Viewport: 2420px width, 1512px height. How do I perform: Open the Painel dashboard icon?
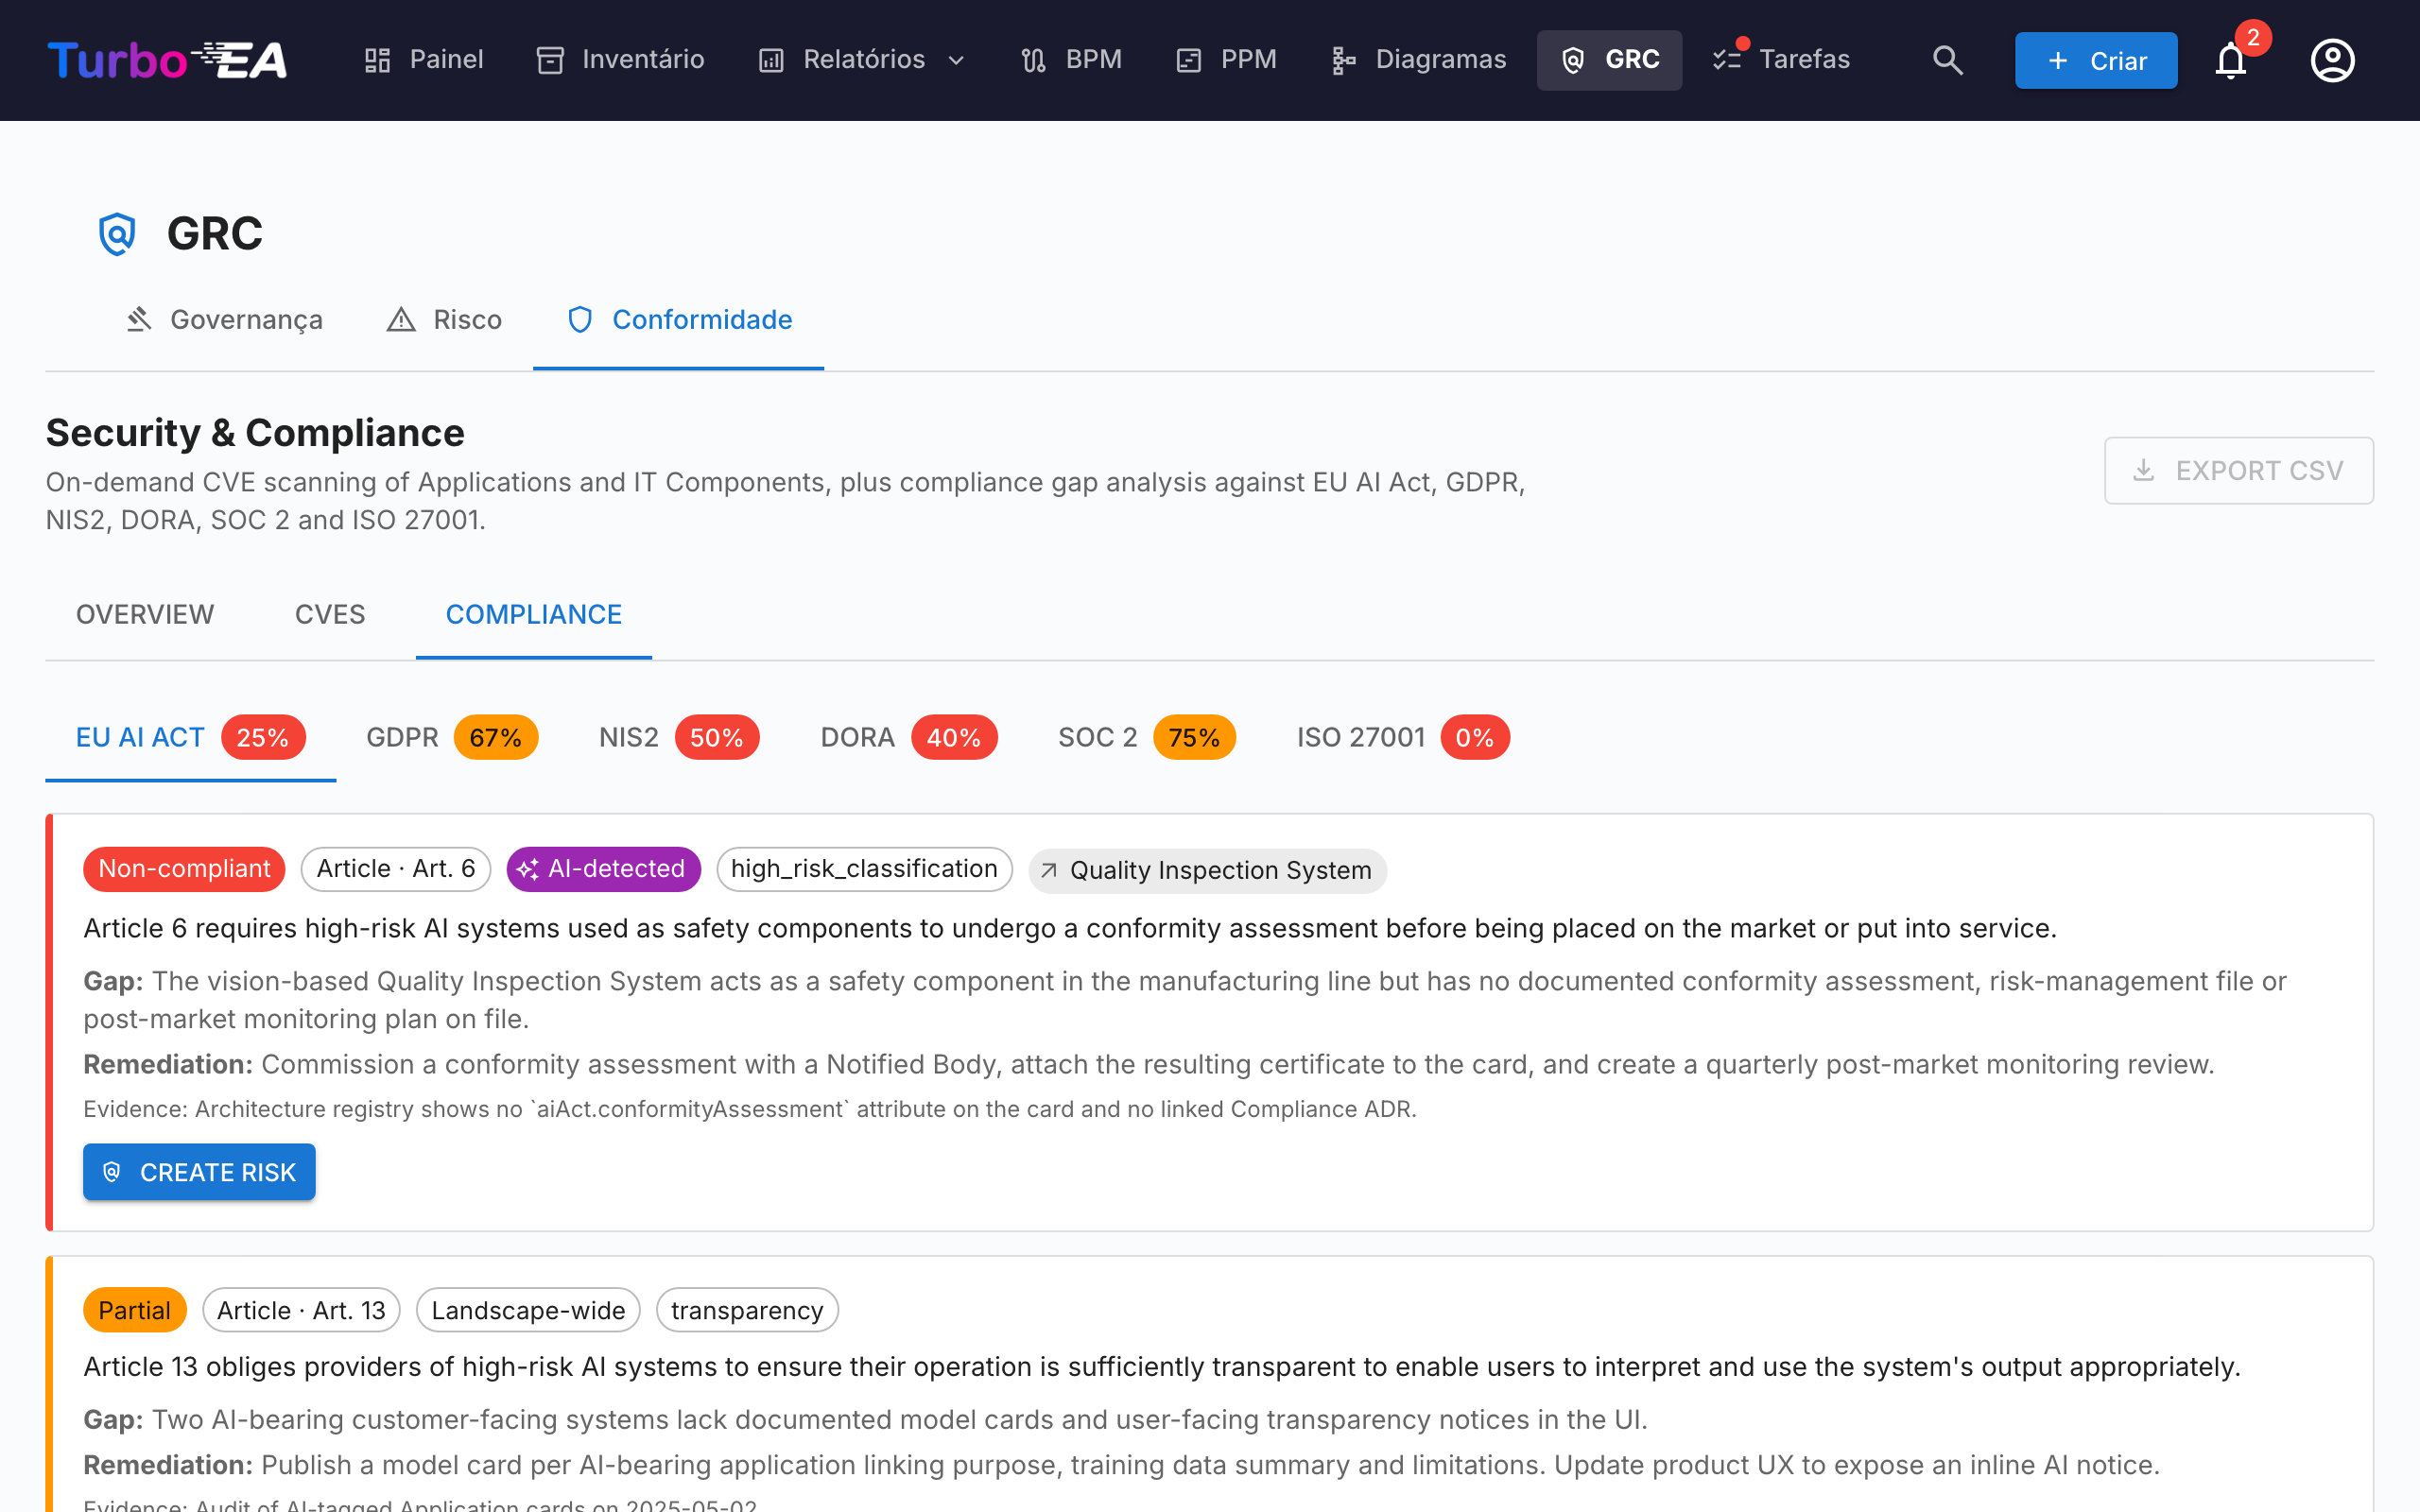coord(377,60)
